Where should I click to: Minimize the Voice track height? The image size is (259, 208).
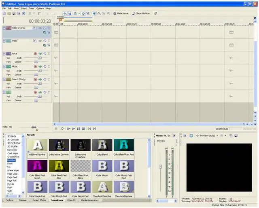coord(4,54)
